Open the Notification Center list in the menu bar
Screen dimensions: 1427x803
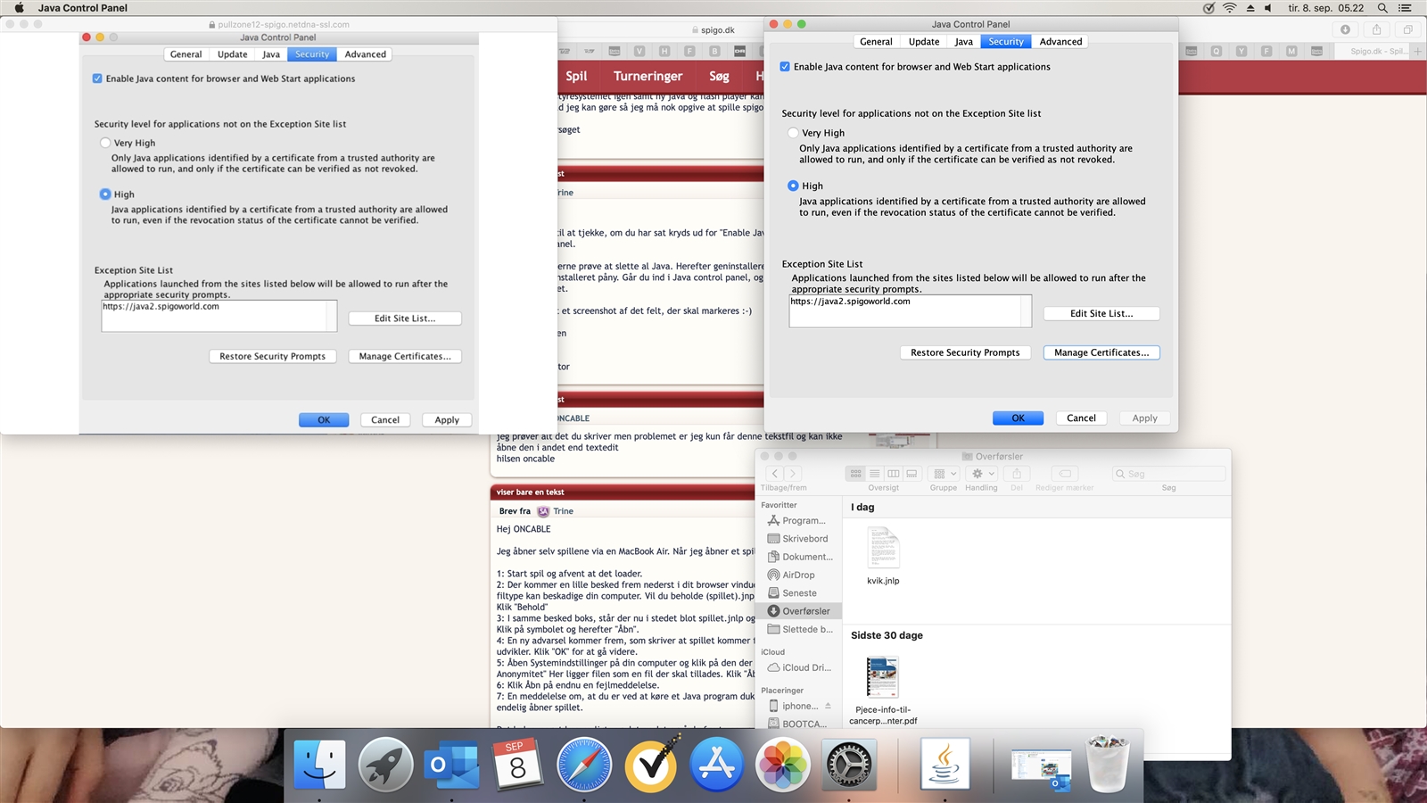[x=1406, y=8]
